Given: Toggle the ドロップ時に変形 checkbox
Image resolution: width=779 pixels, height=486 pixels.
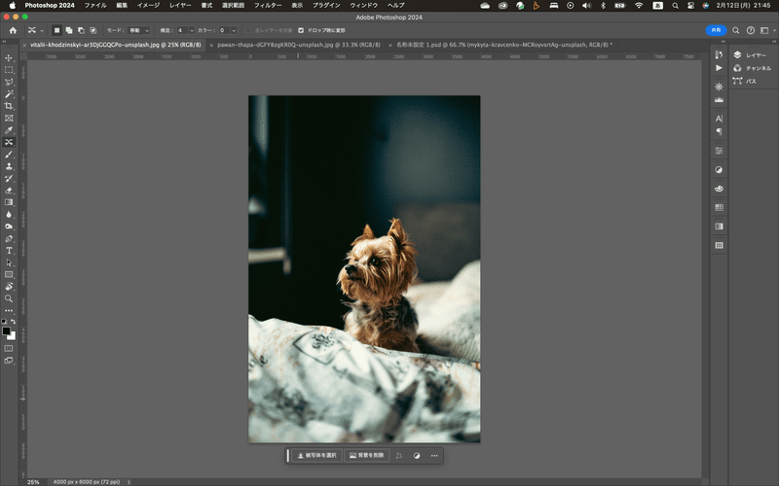Looking at the screenshot, I should click(301, 30).
